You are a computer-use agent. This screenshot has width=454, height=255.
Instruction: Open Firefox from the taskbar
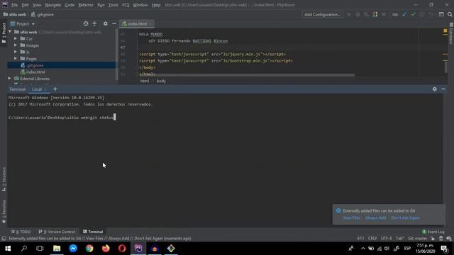pos(106,249)
